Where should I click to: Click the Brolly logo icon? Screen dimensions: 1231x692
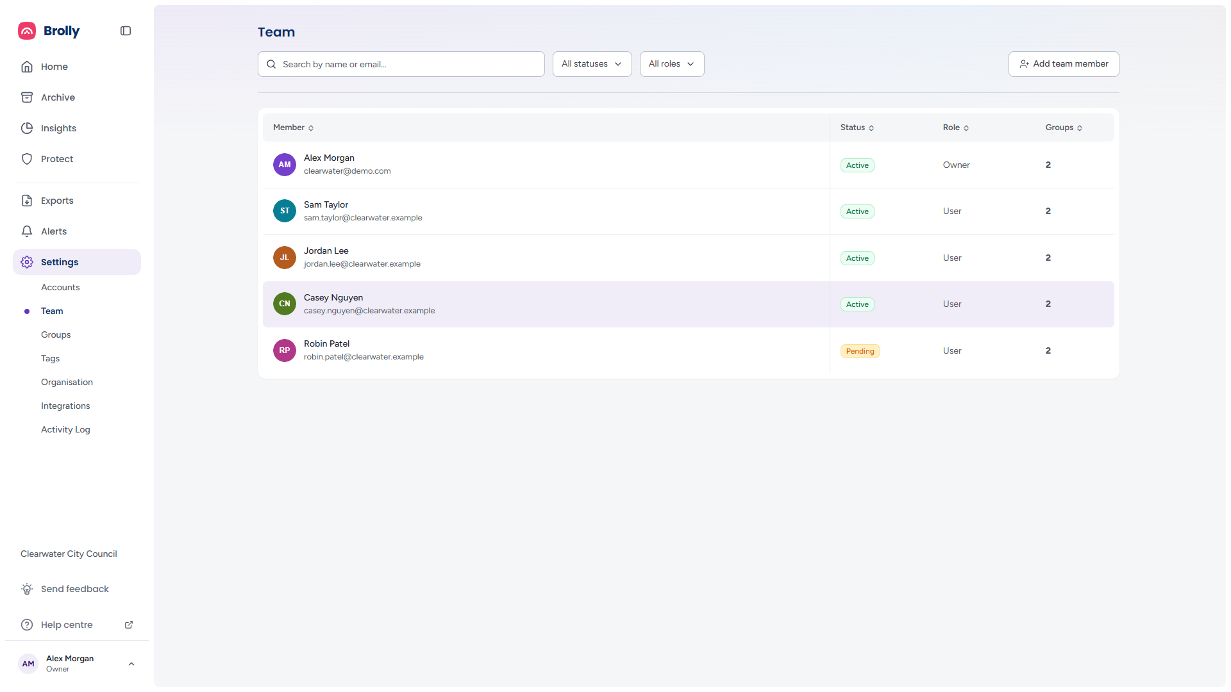[x=27, y=31]
